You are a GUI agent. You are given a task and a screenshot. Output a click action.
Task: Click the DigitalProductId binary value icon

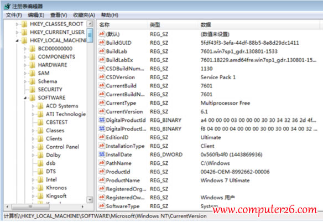[x=102, y=120]
